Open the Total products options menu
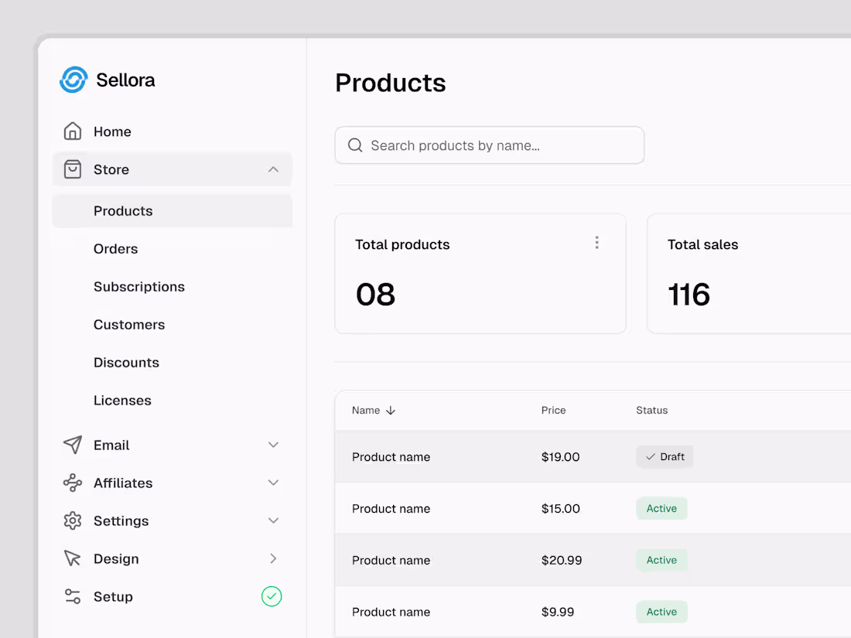 (596, 242)
